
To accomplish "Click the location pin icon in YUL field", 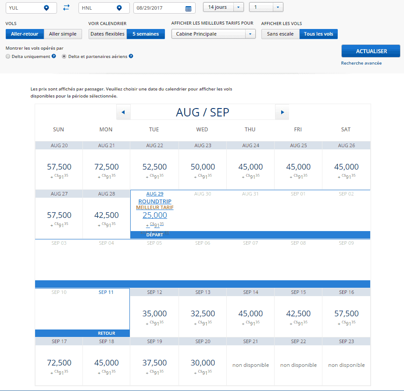I will (46, 8).
